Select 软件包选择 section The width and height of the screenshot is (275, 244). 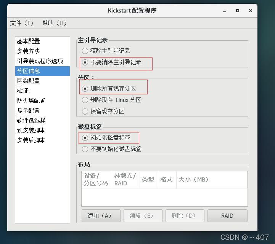42,120
